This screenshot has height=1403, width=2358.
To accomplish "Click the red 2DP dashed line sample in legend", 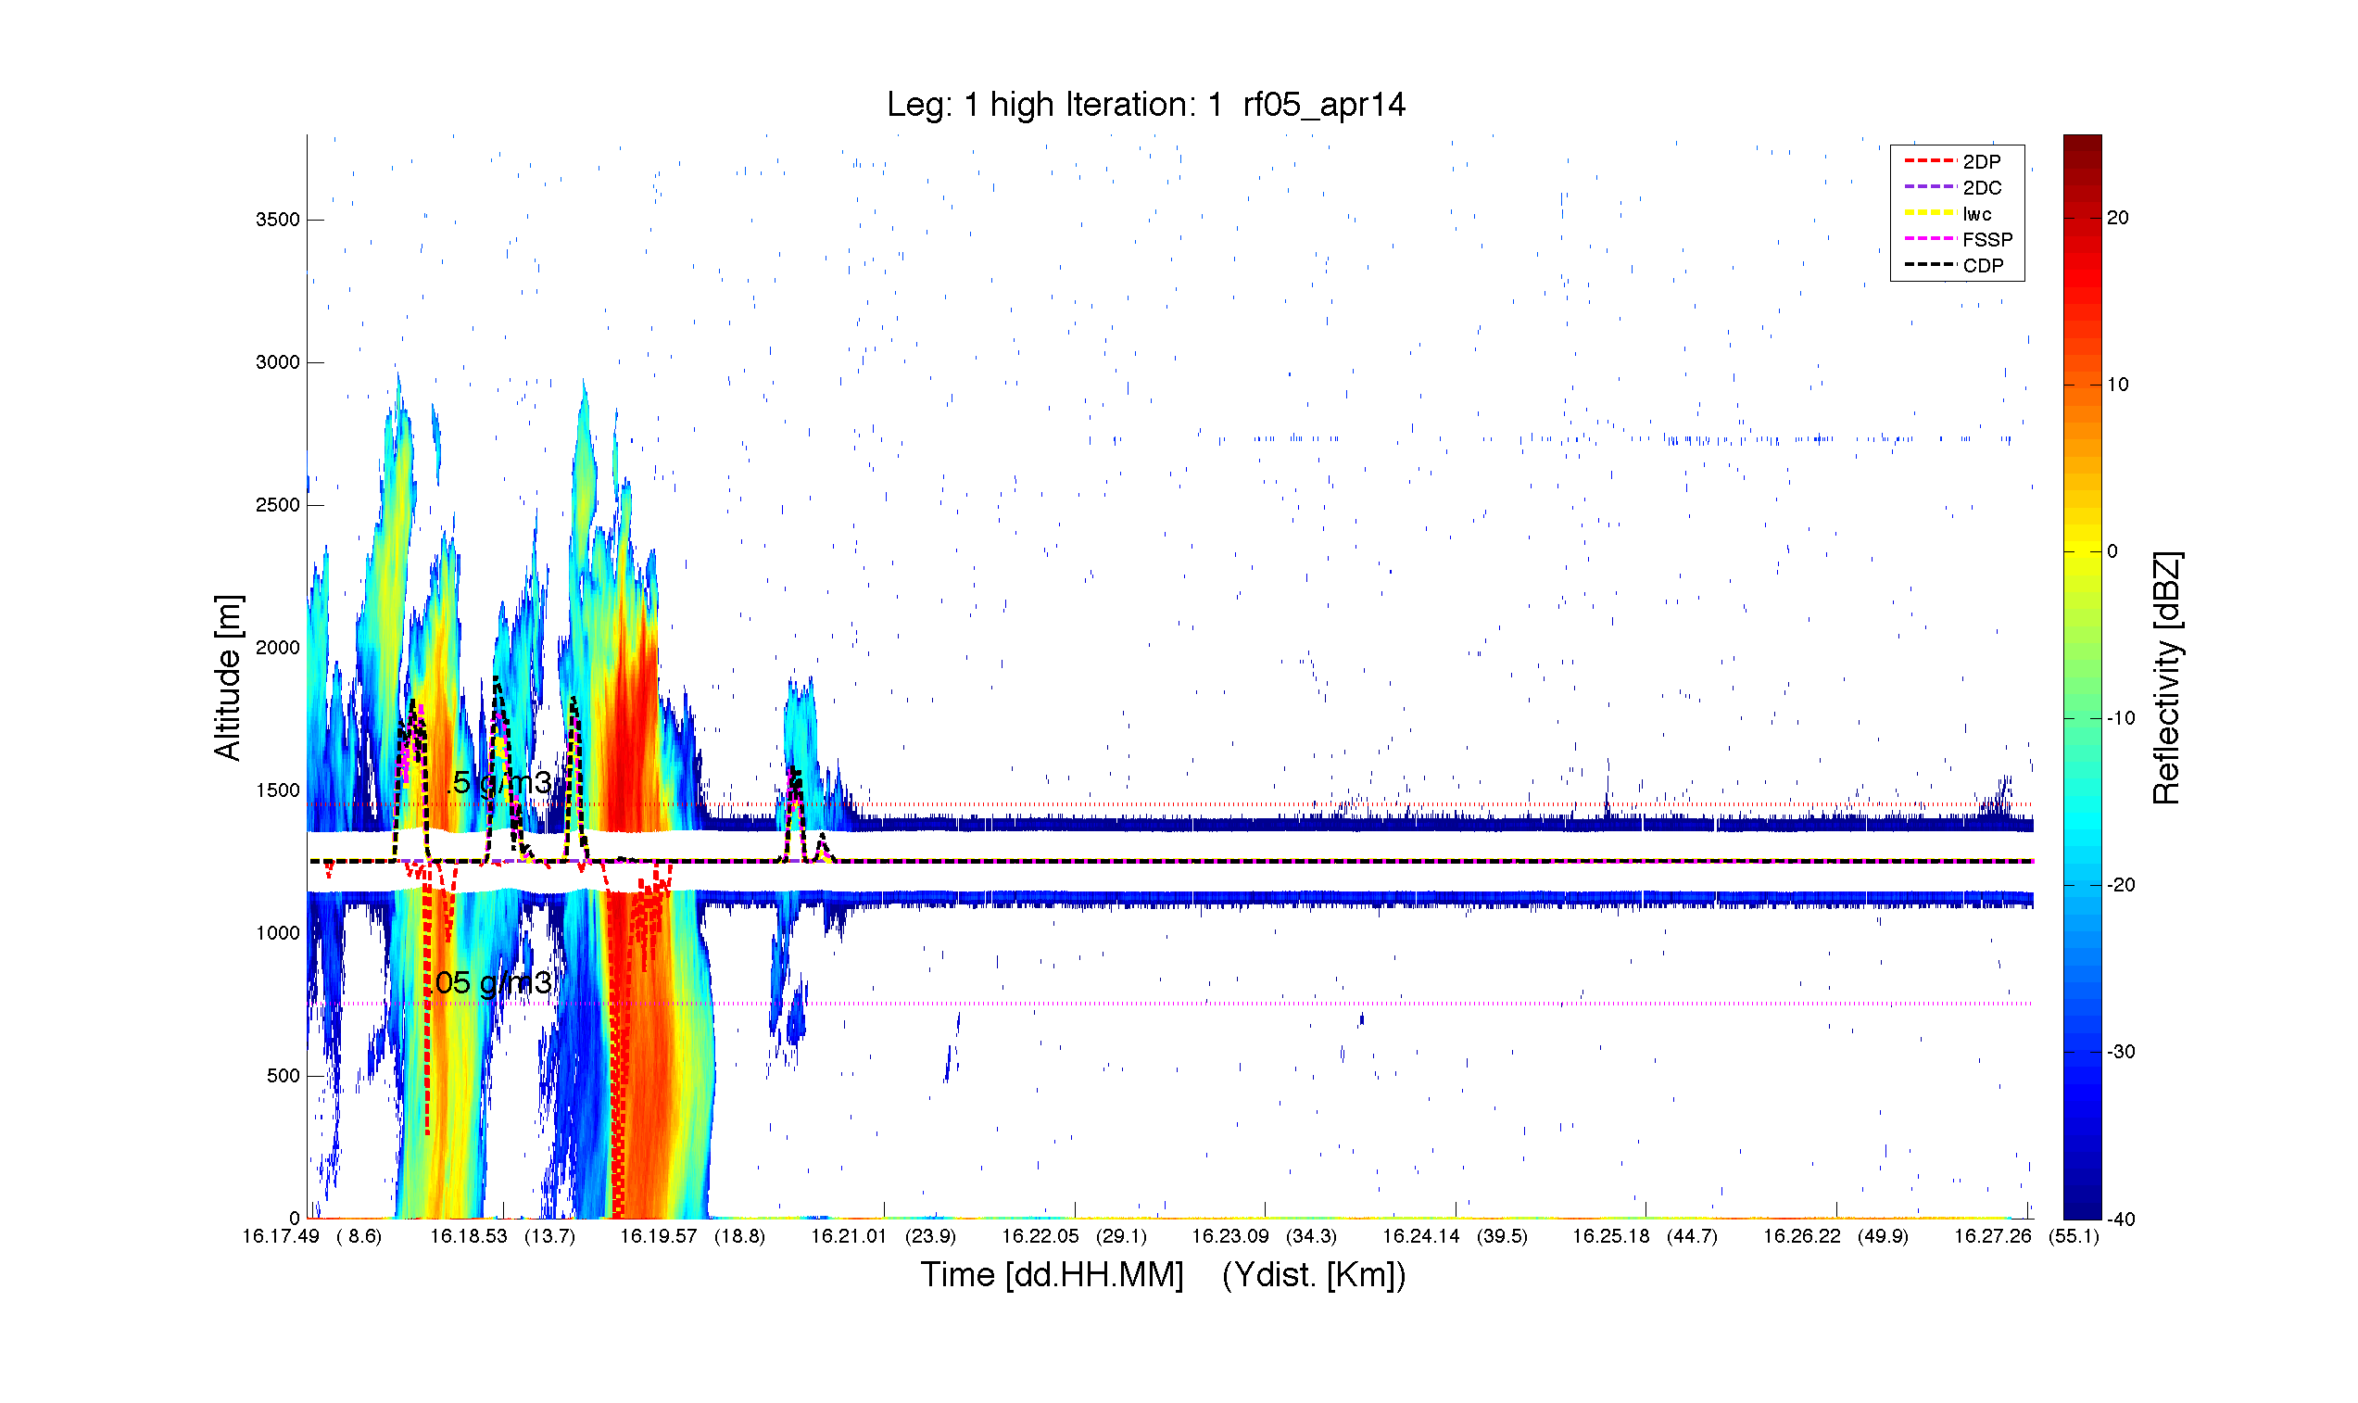I will 1930,161.
